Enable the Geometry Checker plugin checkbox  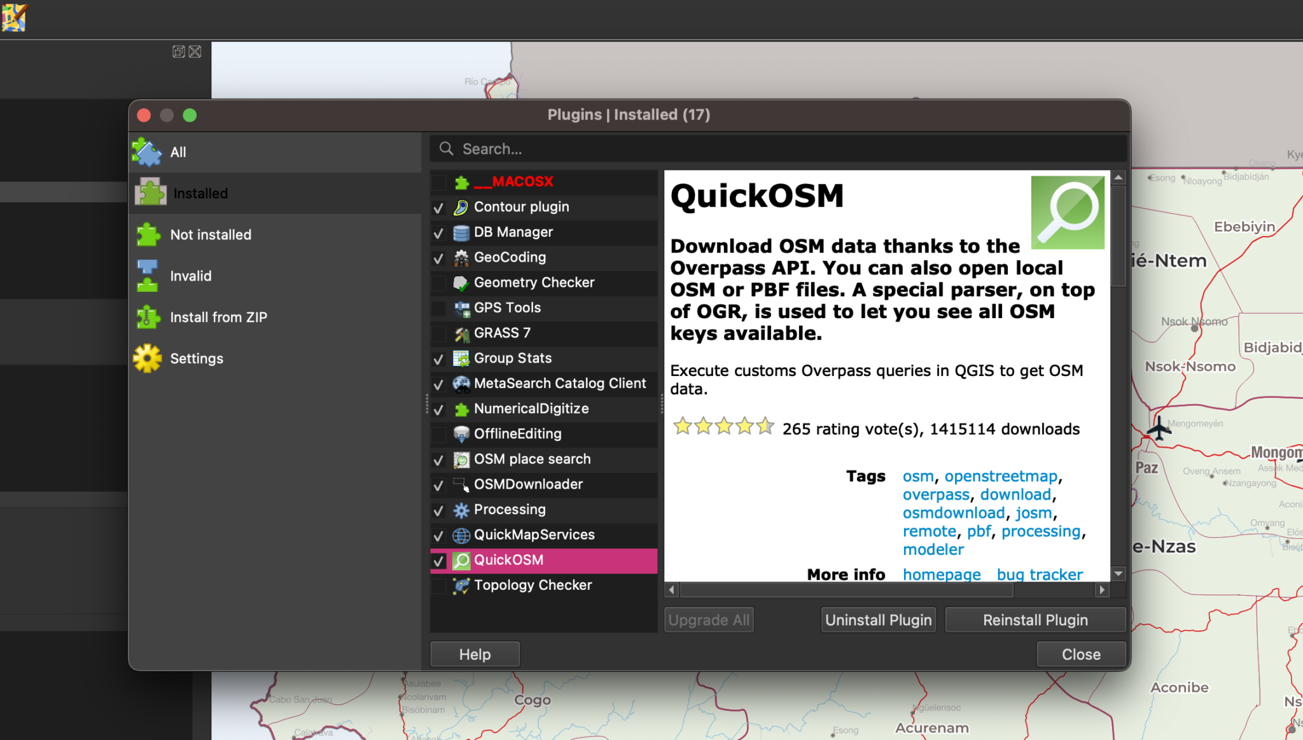[x=438, y=283]
